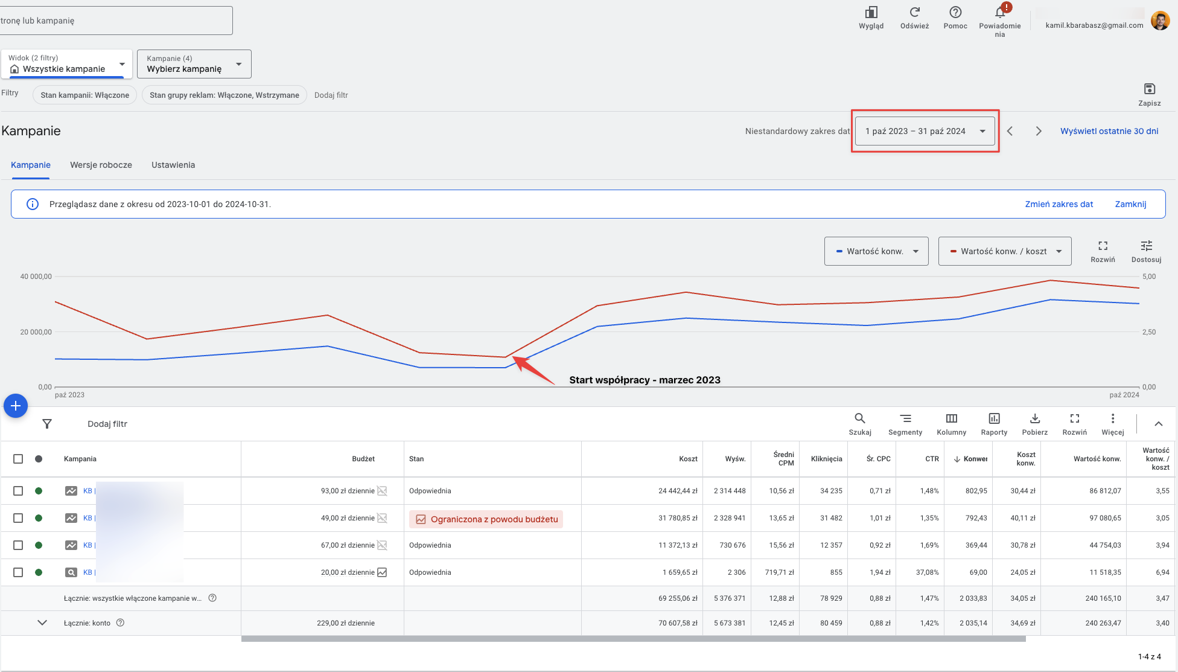Open the Szukaj search icon in table toolbar
Viewport: 1178px width, 672px height.
860,418
